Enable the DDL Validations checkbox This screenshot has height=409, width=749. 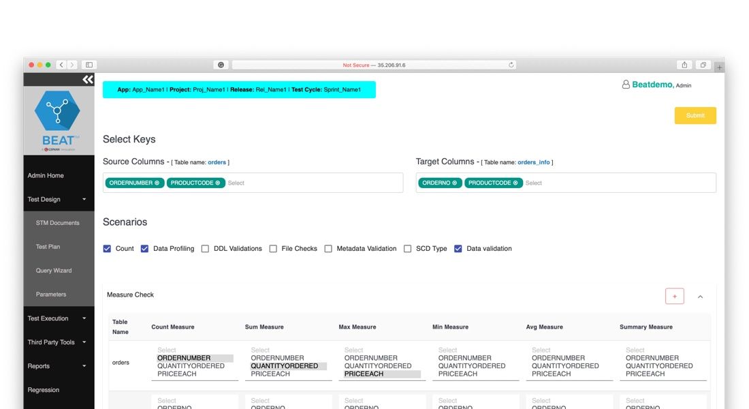(x=205, y=248)
